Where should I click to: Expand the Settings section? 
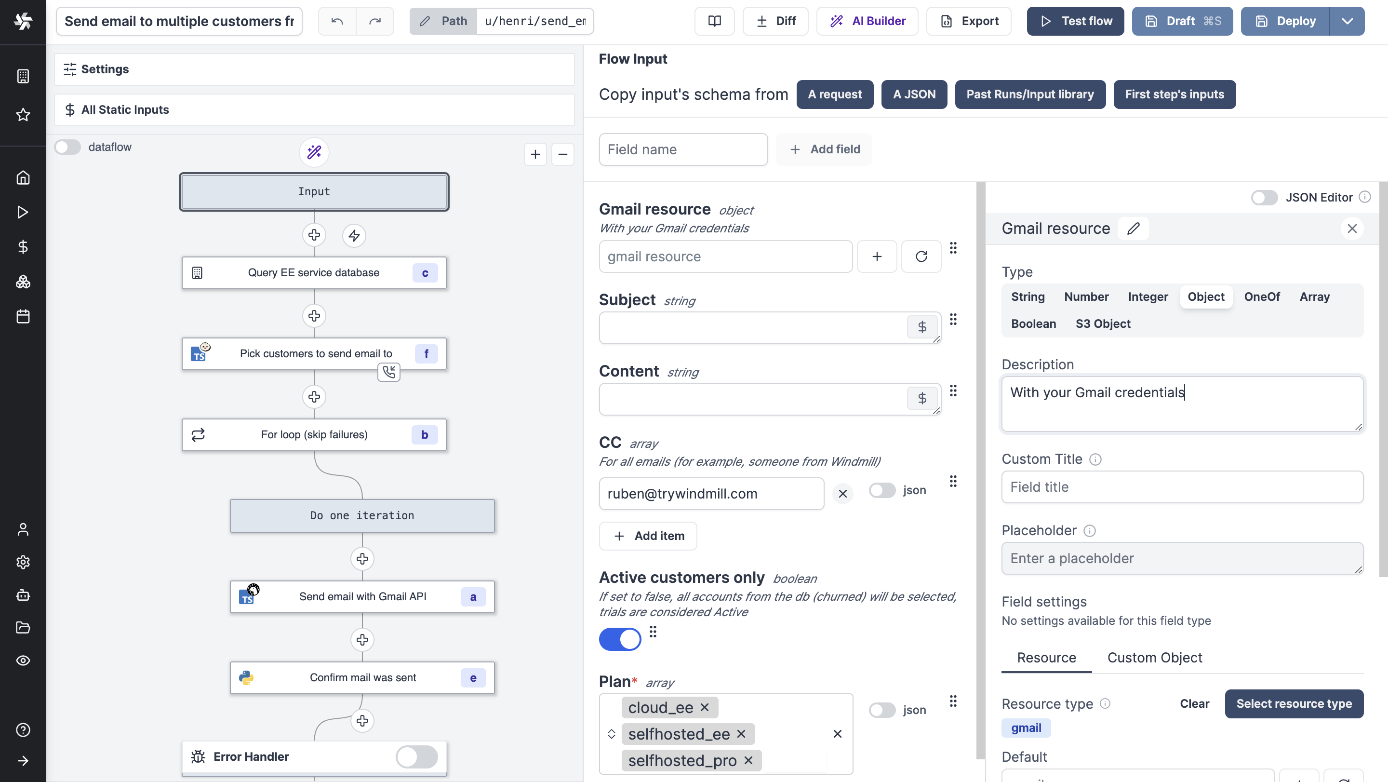click(314, 69)
